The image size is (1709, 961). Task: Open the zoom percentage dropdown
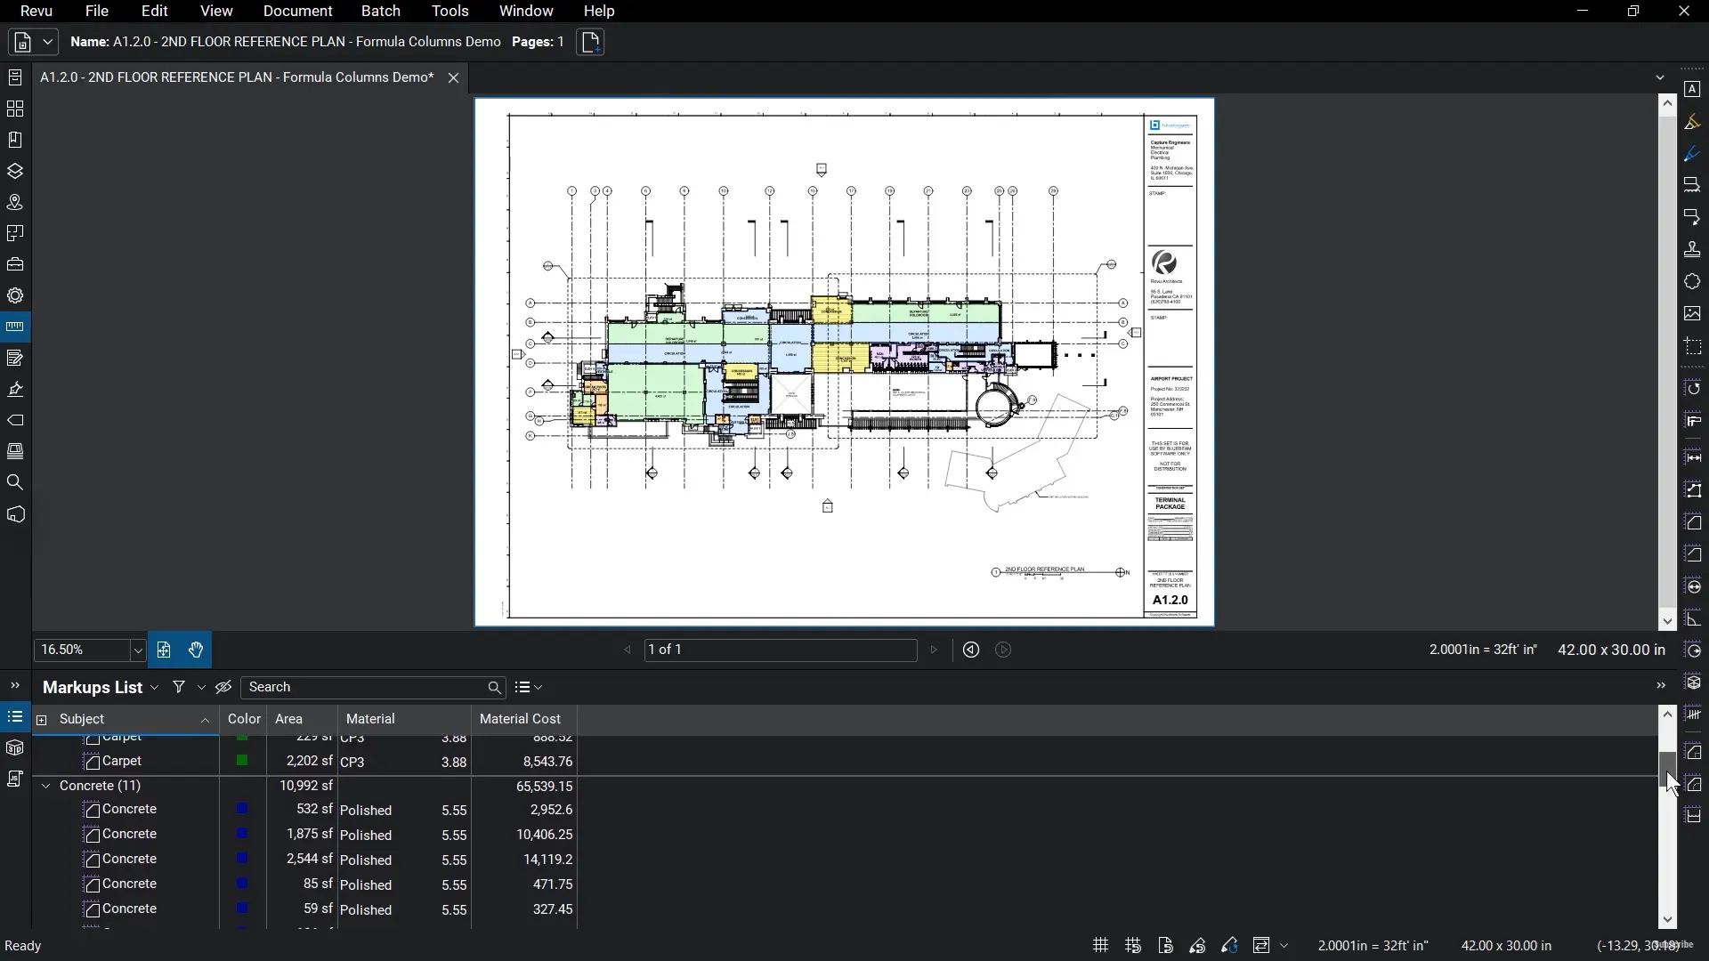click(x=137, y=650)
